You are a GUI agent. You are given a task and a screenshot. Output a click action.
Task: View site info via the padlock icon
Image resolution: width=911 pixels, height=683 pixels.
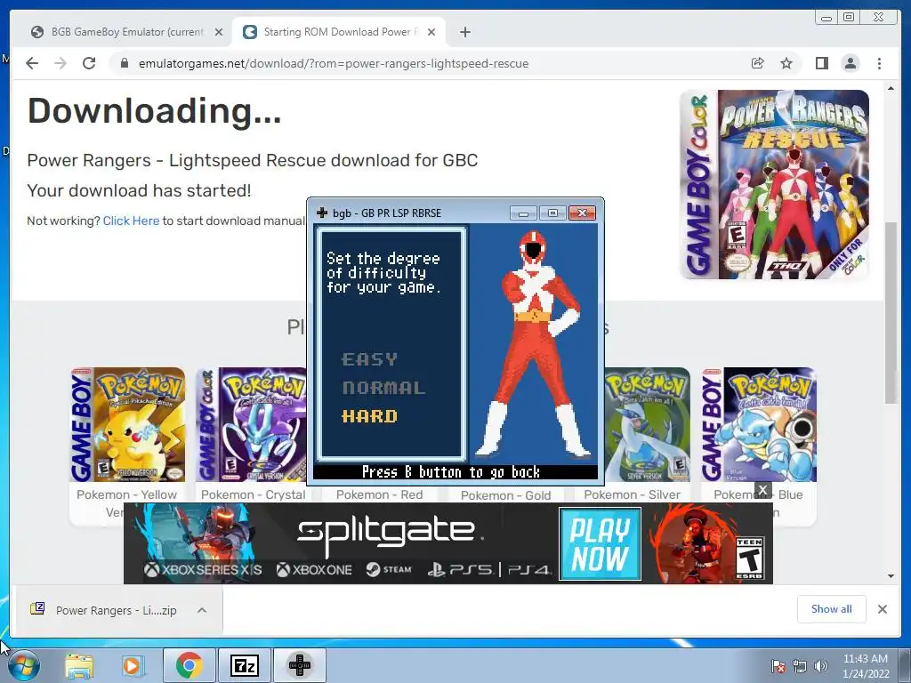125,63
